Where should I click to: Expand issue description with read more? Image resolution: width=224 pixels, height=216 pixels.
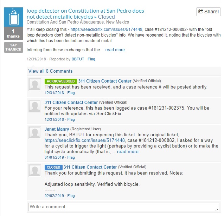(115, 50)
